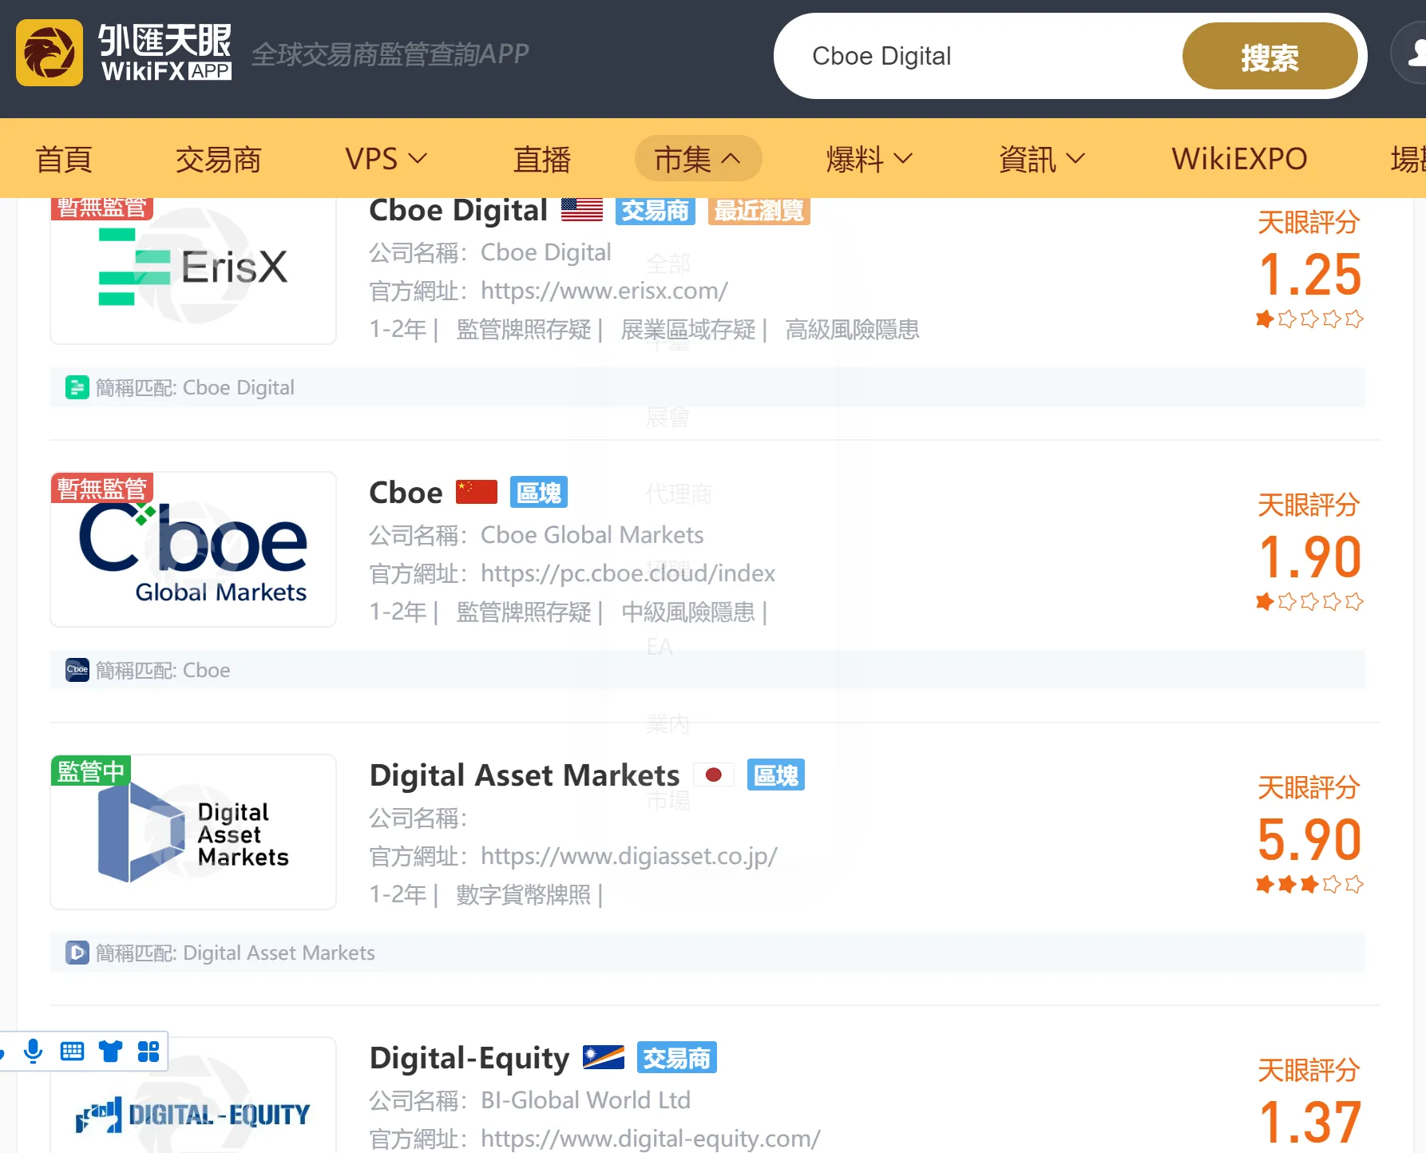The width and height of the screenshot is (1426, 1153).
Task: Open the 直播 nav item
Action: [542, 159]
